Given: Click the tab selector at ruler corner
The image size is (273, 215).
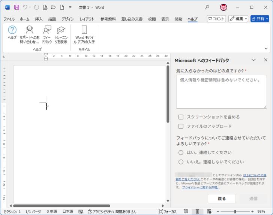Looking at the screenshot, I should (x=4, y=57).
